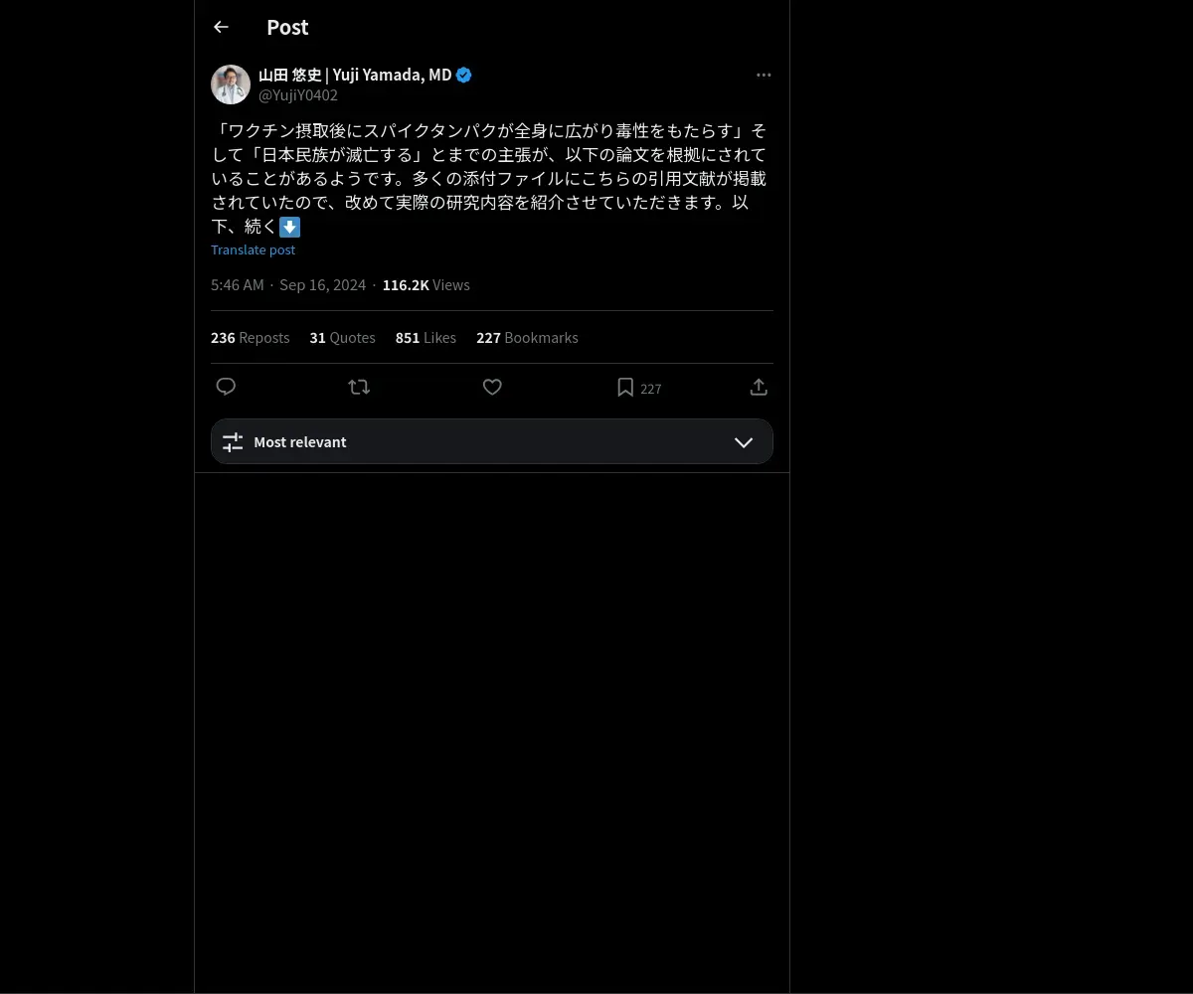Click the reply speech bubble icon
1193x994 pixels.
[226, 387]
